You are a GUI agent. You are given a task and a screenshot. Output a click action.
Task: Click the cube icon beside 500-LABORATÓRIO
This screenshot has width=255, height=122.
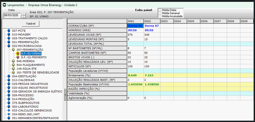[9, 107]
